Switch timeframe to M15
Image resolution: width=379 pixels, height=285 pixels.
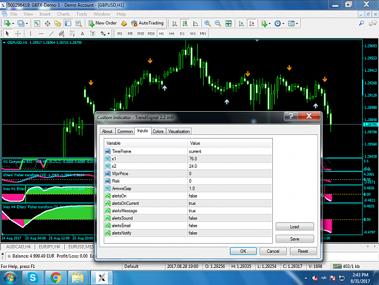[141, 33]
